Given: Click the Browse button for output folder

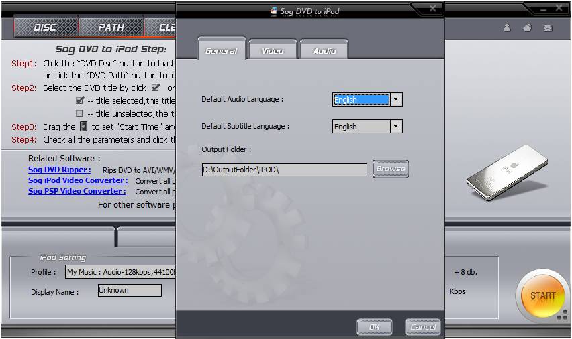Looking at the screenshot, I should (391, 169).
